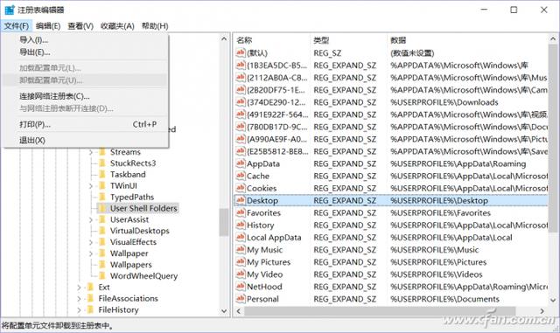
Task: Click the Wallpapers folder icon
Action: (x=102, y=265)
